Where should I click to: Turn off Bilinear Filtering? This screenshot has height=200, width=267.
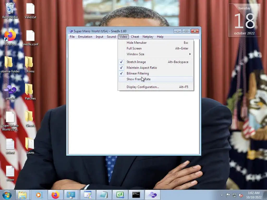tap(156, 73)
